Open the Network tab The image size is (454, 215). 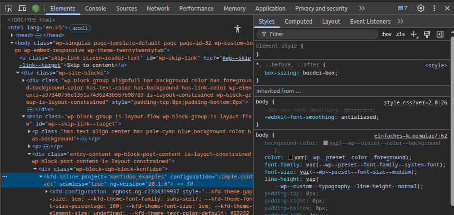tap(158, 8)
